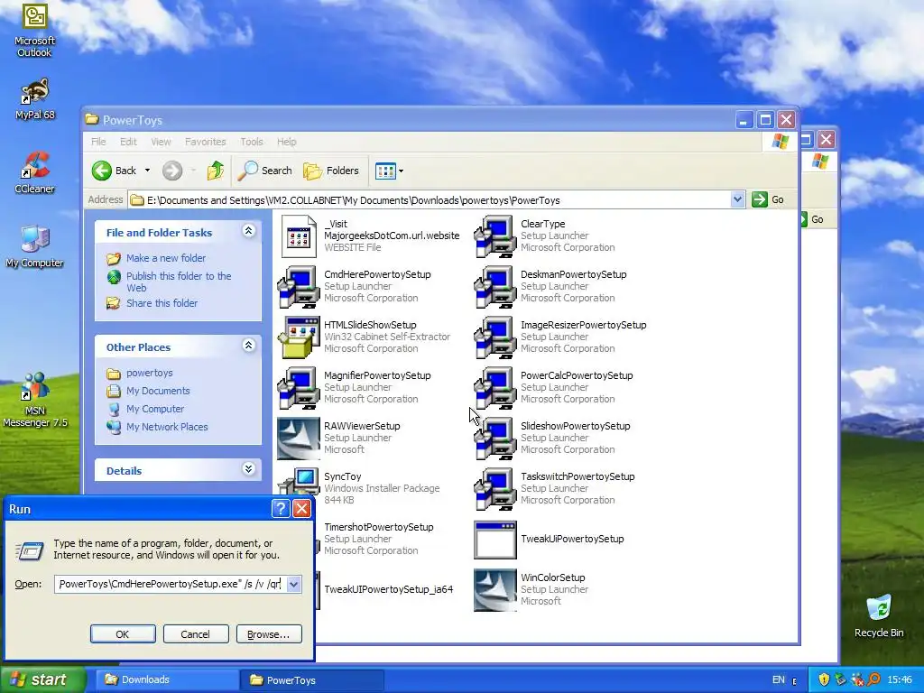Select the TaskswitchPowertoySetup icon

click(495, 489)
